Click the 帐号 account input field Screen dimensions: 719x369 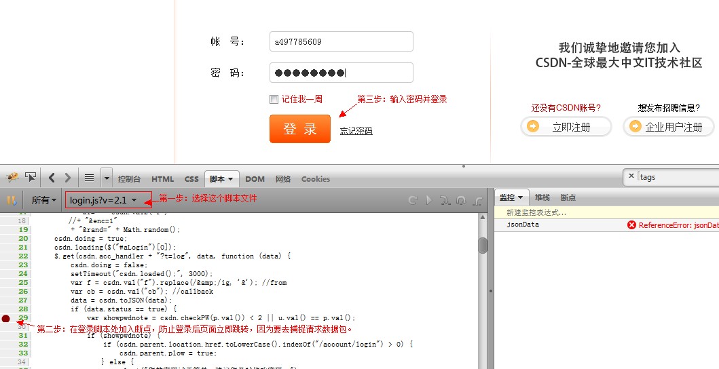coord(341,41)
